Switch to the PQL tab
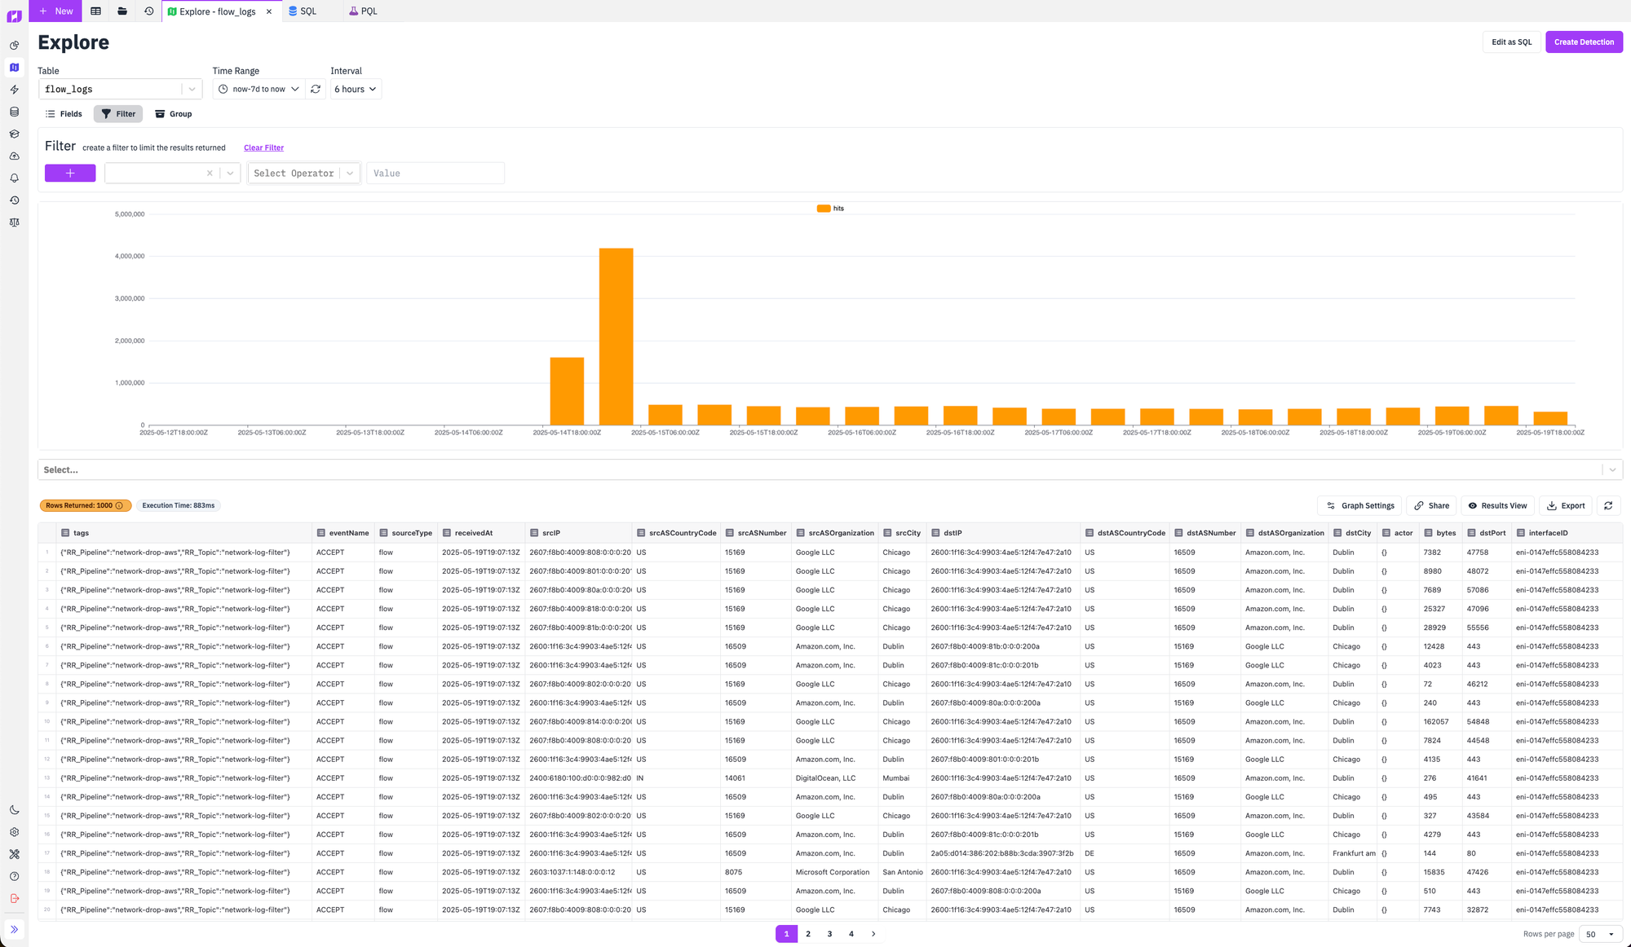 363,11
